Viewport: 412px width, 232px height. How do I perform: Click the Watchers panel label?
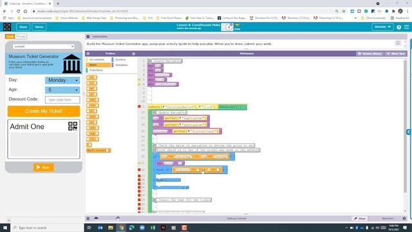388,218
